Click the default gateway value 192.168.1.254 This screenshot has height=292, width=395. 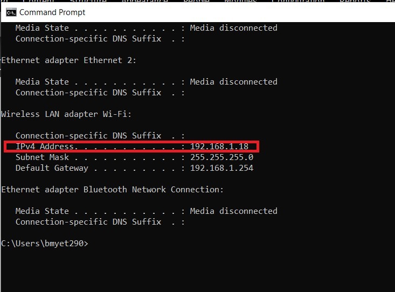(x=221, y=168)
